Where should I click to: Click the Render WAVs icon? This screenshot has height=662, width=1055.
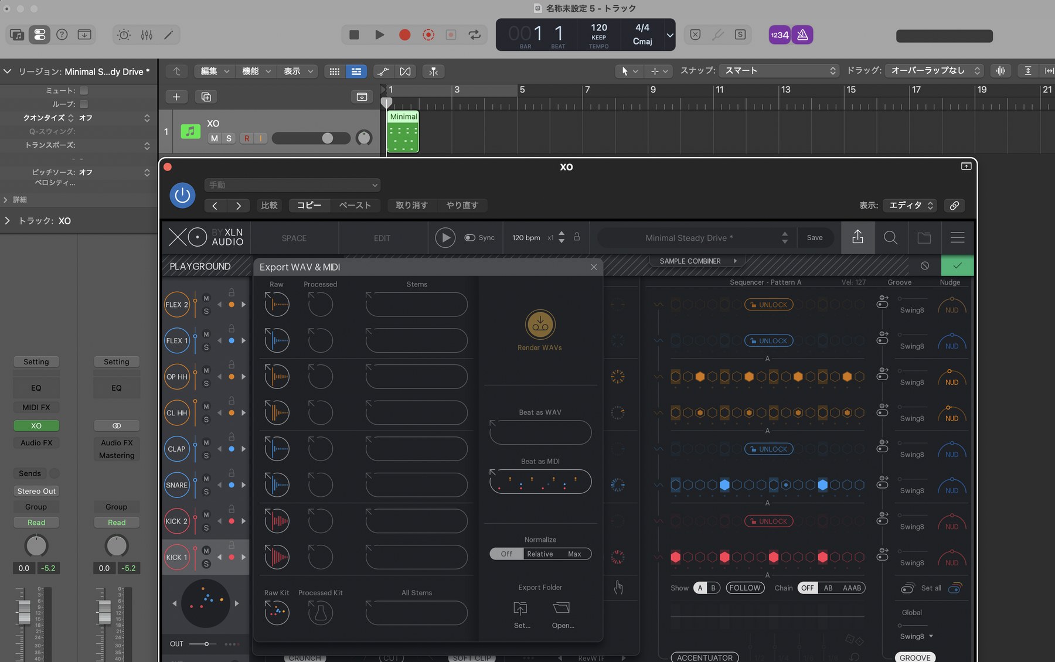(x=540, y=325)
